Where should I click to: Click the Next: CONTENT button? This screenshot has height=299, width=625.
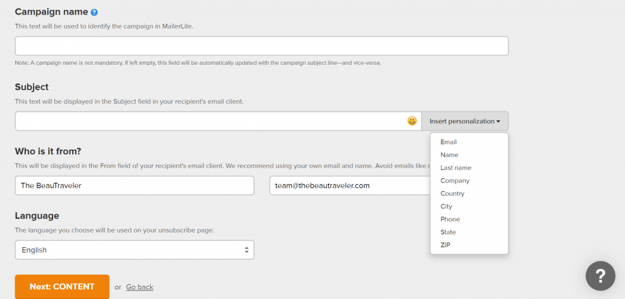[x=62, y=287]
